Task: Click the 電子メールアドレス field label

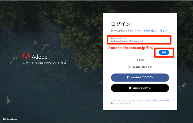Action: point(119,38)
